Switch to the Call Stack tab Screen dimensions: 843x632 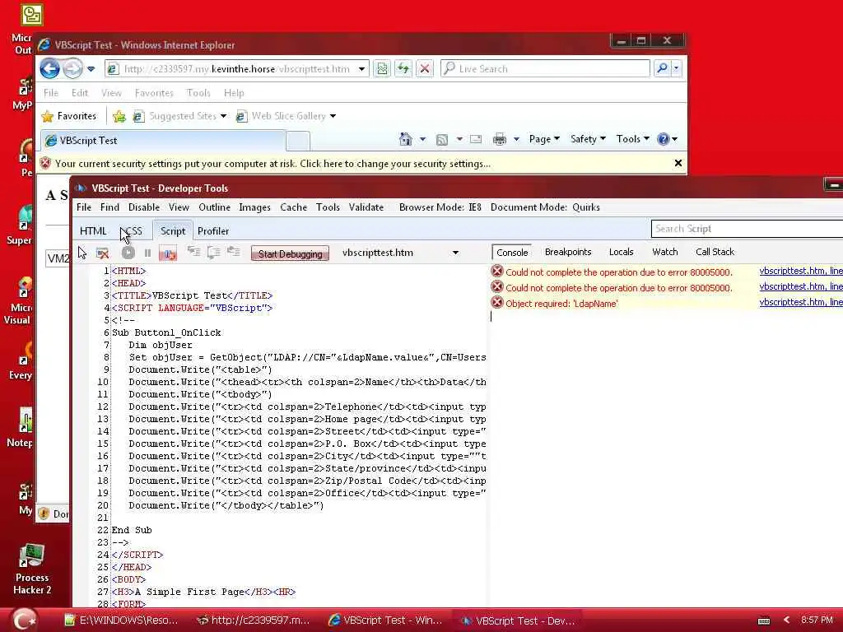(x=715, y=252)
